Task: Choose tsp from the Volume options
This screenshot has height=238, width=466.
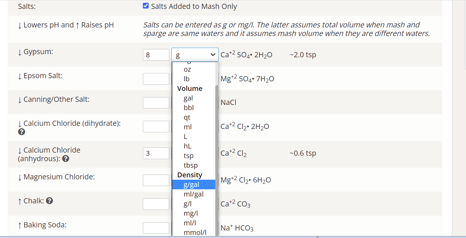Action: pyautogui.click(x=189, y=156)
